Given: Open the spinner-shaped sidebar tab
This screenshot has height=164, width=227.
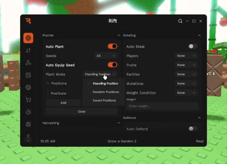Looking at the screenshot, I should pyautogui.click(x=28, y=63).
